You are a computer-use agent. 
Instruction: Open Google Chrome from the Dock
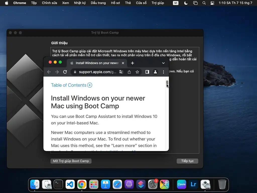[82, 184]
